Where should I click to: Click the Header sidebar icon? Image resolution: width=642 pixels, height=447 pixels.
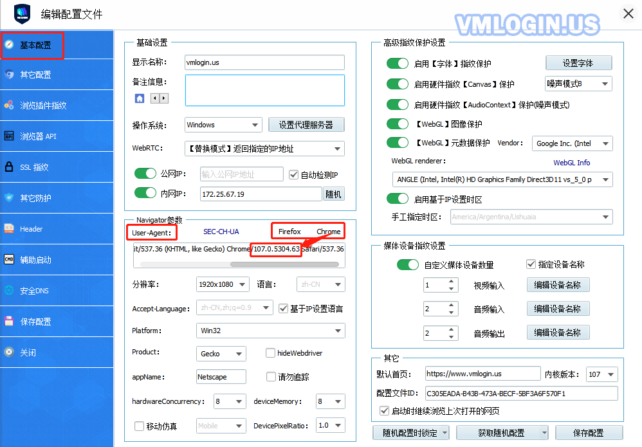pyautogui.click(x=9, y=228)
